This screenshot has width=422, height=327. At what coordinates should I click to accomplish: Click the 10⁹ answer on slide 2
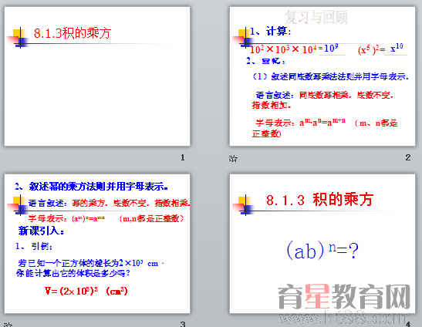pyautogui.click(x=331, y=49)
